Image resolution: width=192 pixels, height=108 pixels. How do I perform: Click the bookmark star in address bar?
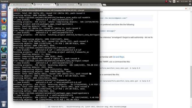coord(186,9)
